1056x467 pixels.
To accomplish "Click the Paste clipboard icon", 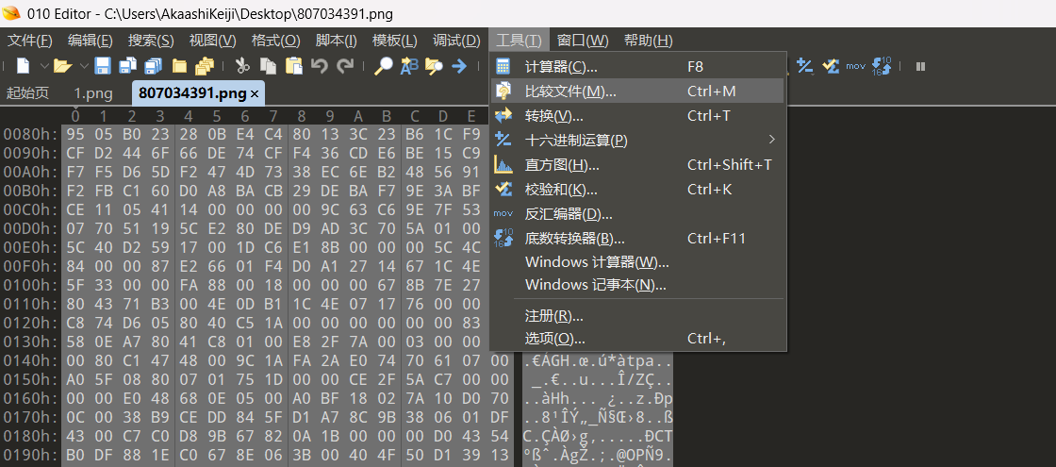I will click(293, 66).
